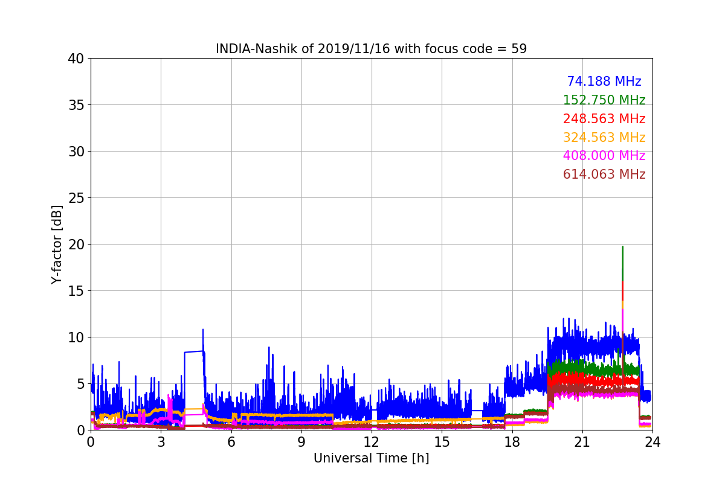This screenshot has width=725, height=483.
Task: Click the x-axis tick label 3
Action: [x=161, y=441]
